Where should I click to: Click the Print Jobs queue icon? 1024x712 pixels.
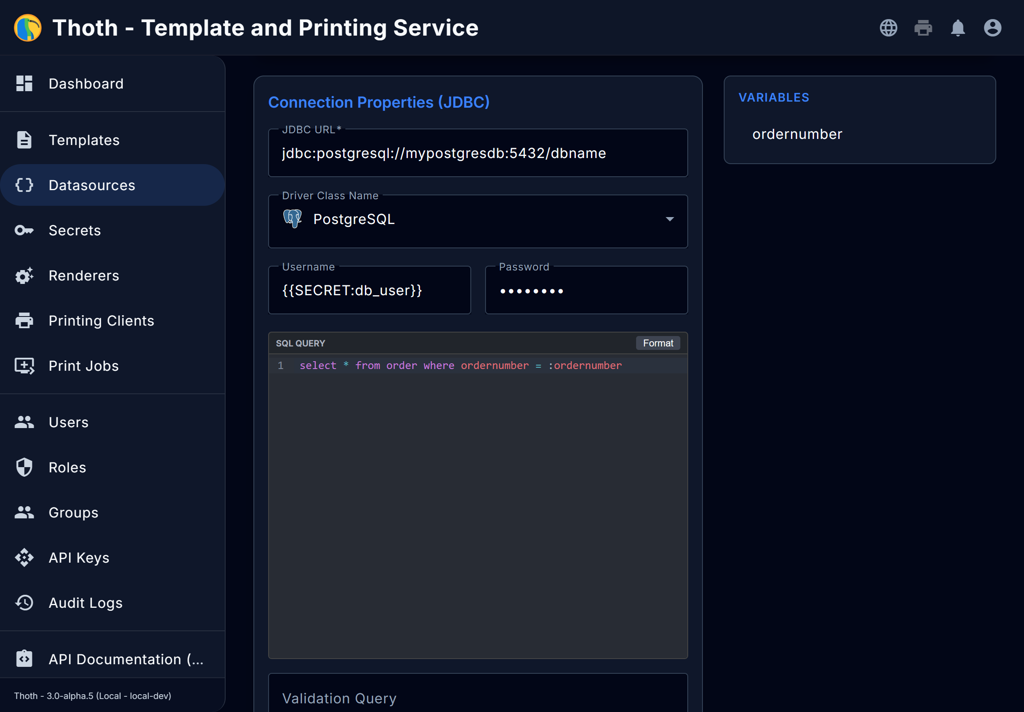[24, 366]
